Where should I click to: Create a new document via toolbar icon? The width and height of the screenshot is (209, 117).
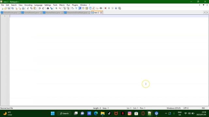click(x=2, y=8)
